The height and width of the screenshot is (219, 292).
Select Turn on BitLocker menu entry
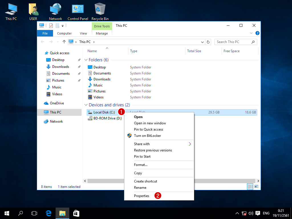(147, 136)
